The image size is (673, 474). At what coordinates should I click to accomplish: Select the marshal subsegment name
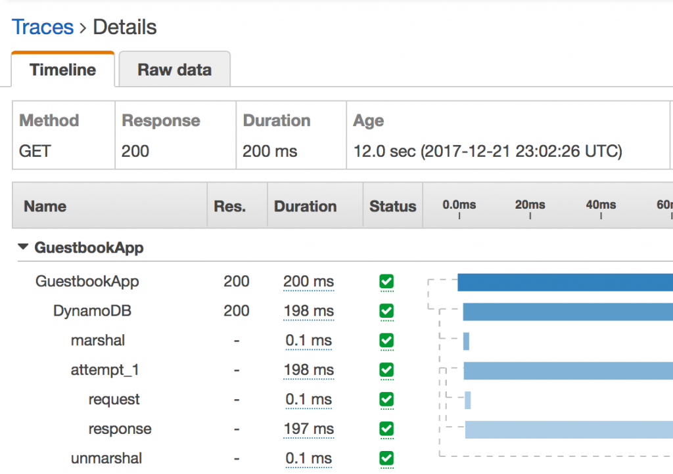pos(98,340)
